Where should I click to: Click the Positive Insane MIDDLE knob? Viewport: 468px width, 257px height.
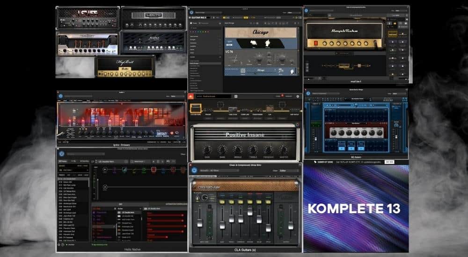(238, 150)
